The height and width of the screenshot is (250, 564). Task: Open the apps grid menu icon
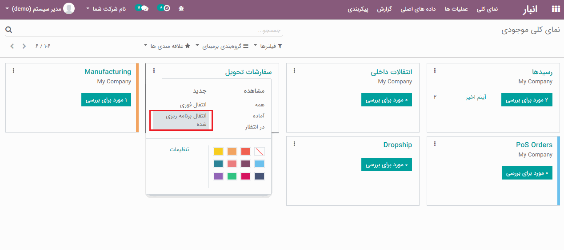pyautogui.click(x=556, y=8)
